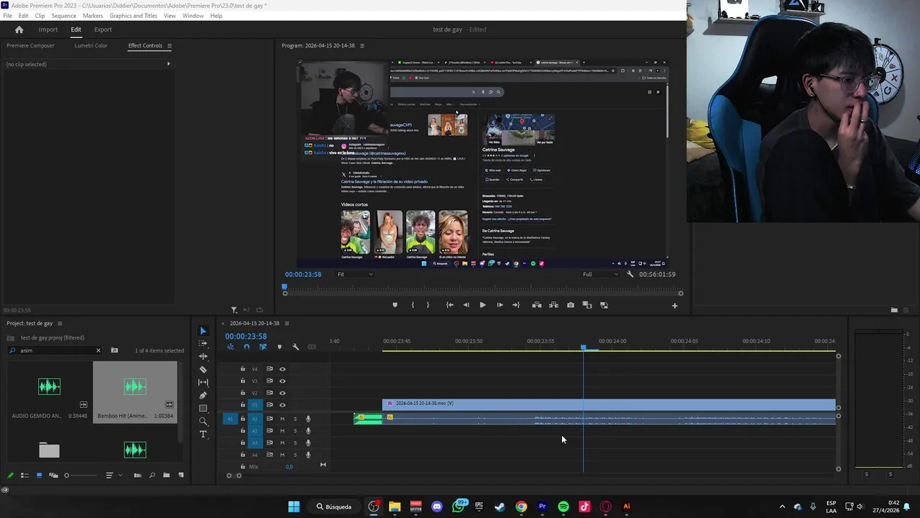Click the thumbnail size slider in Project panel
The height and width of the screenshot is (518, 920).
pyautogui.click(x=81, y=475)
